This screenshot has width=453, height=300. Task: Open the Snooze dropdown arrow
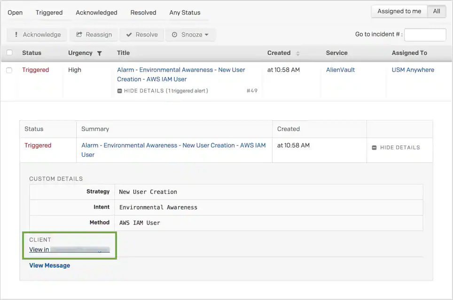[x=207, y=35]
